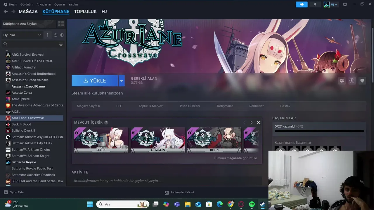Viewport: 374px width, 210px height.
Task: Click Kütüphane Ana Sayfası
Action: (29, 24)
